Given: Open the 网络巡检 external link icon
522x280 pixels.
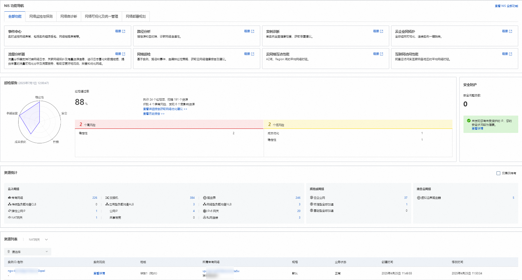Looking at the screenshot, I should (x=253, y=54).
